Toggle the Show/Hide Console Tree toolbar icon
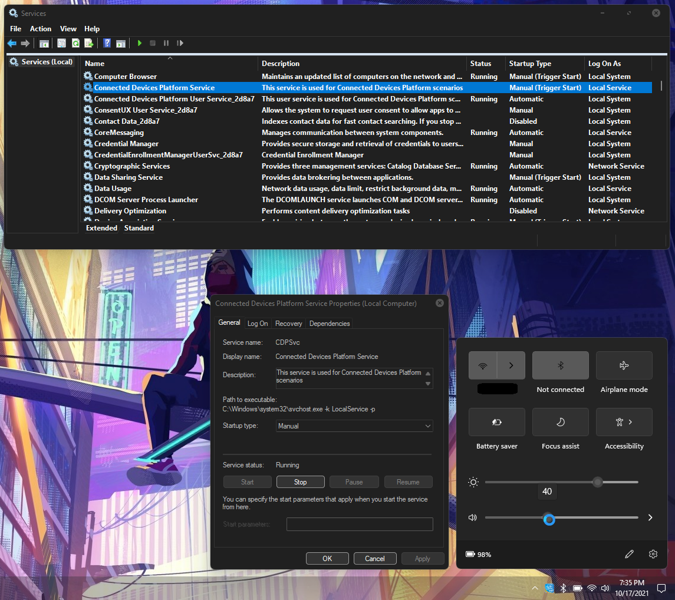This screenshot has width=675, height=600. pyautogui.click(x=44, y=43)
